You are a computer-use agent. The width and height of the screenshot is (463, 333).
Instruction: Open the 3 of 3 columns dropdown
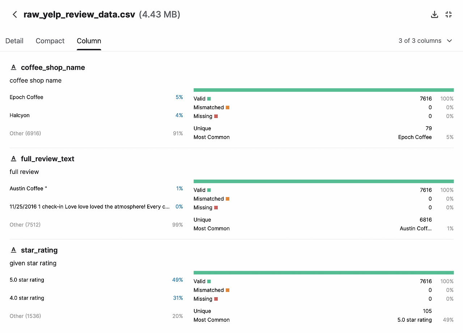pos(425,41)
